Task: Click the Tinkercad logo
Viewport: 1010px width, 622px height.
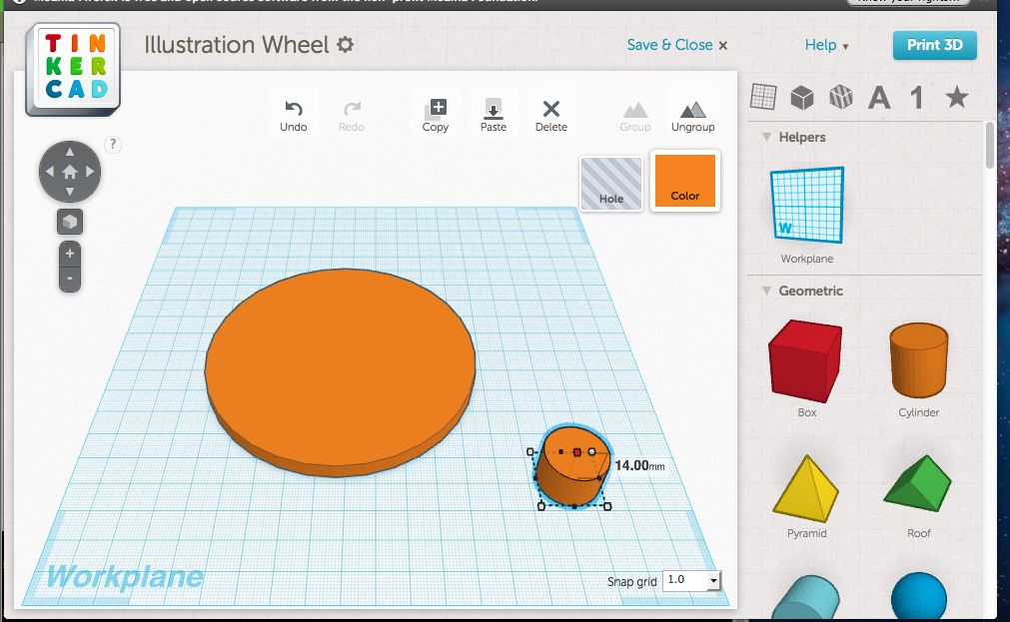Action: pos(73,68)
